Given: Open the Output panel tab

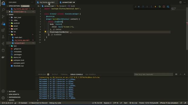Looking at the screenshot, I should tap(55, 74).
